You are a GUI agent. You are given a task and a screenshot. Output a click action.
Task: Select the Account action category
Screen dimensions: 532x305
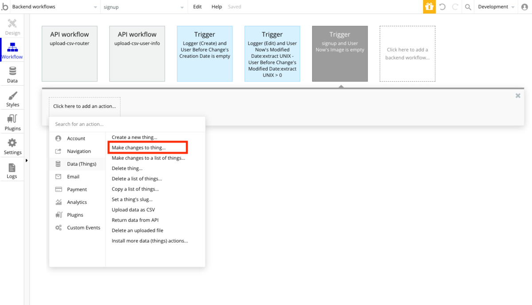point(77,139)
